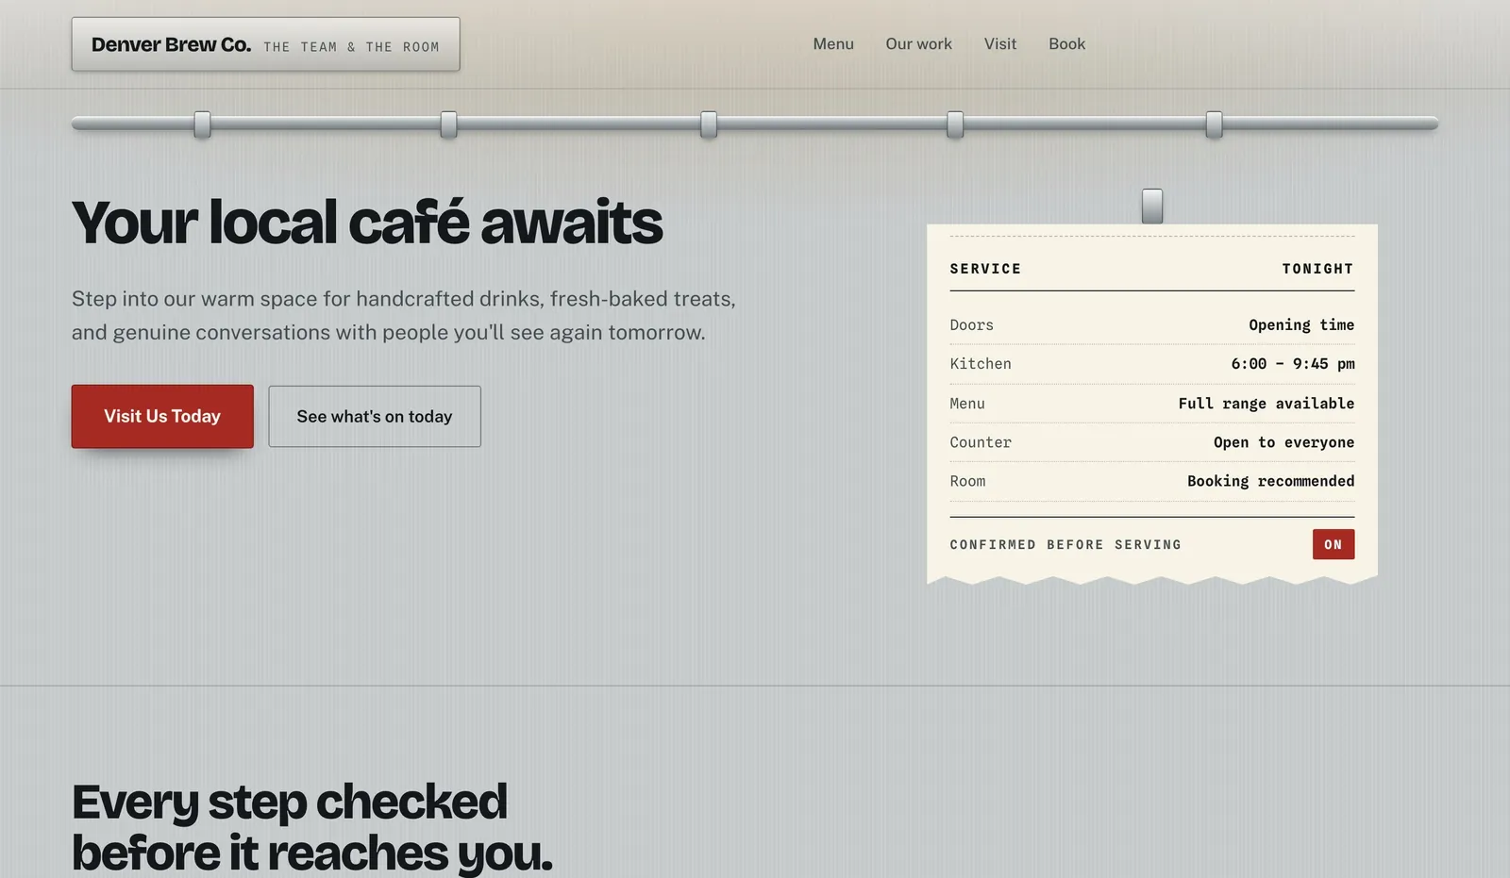
Task: Click the SERVICE ticket header
Action: point(985,269)
